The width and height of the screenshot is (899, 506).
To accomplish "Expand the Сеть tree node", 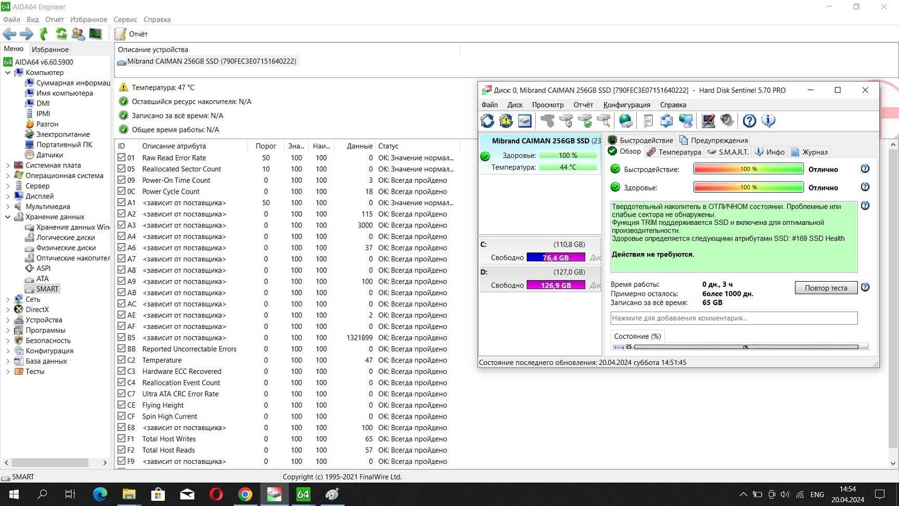I will coord(8,299).
